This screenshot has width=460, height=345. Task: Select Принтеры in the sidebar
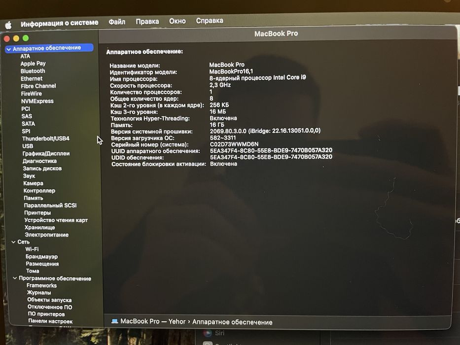(37, 213)
